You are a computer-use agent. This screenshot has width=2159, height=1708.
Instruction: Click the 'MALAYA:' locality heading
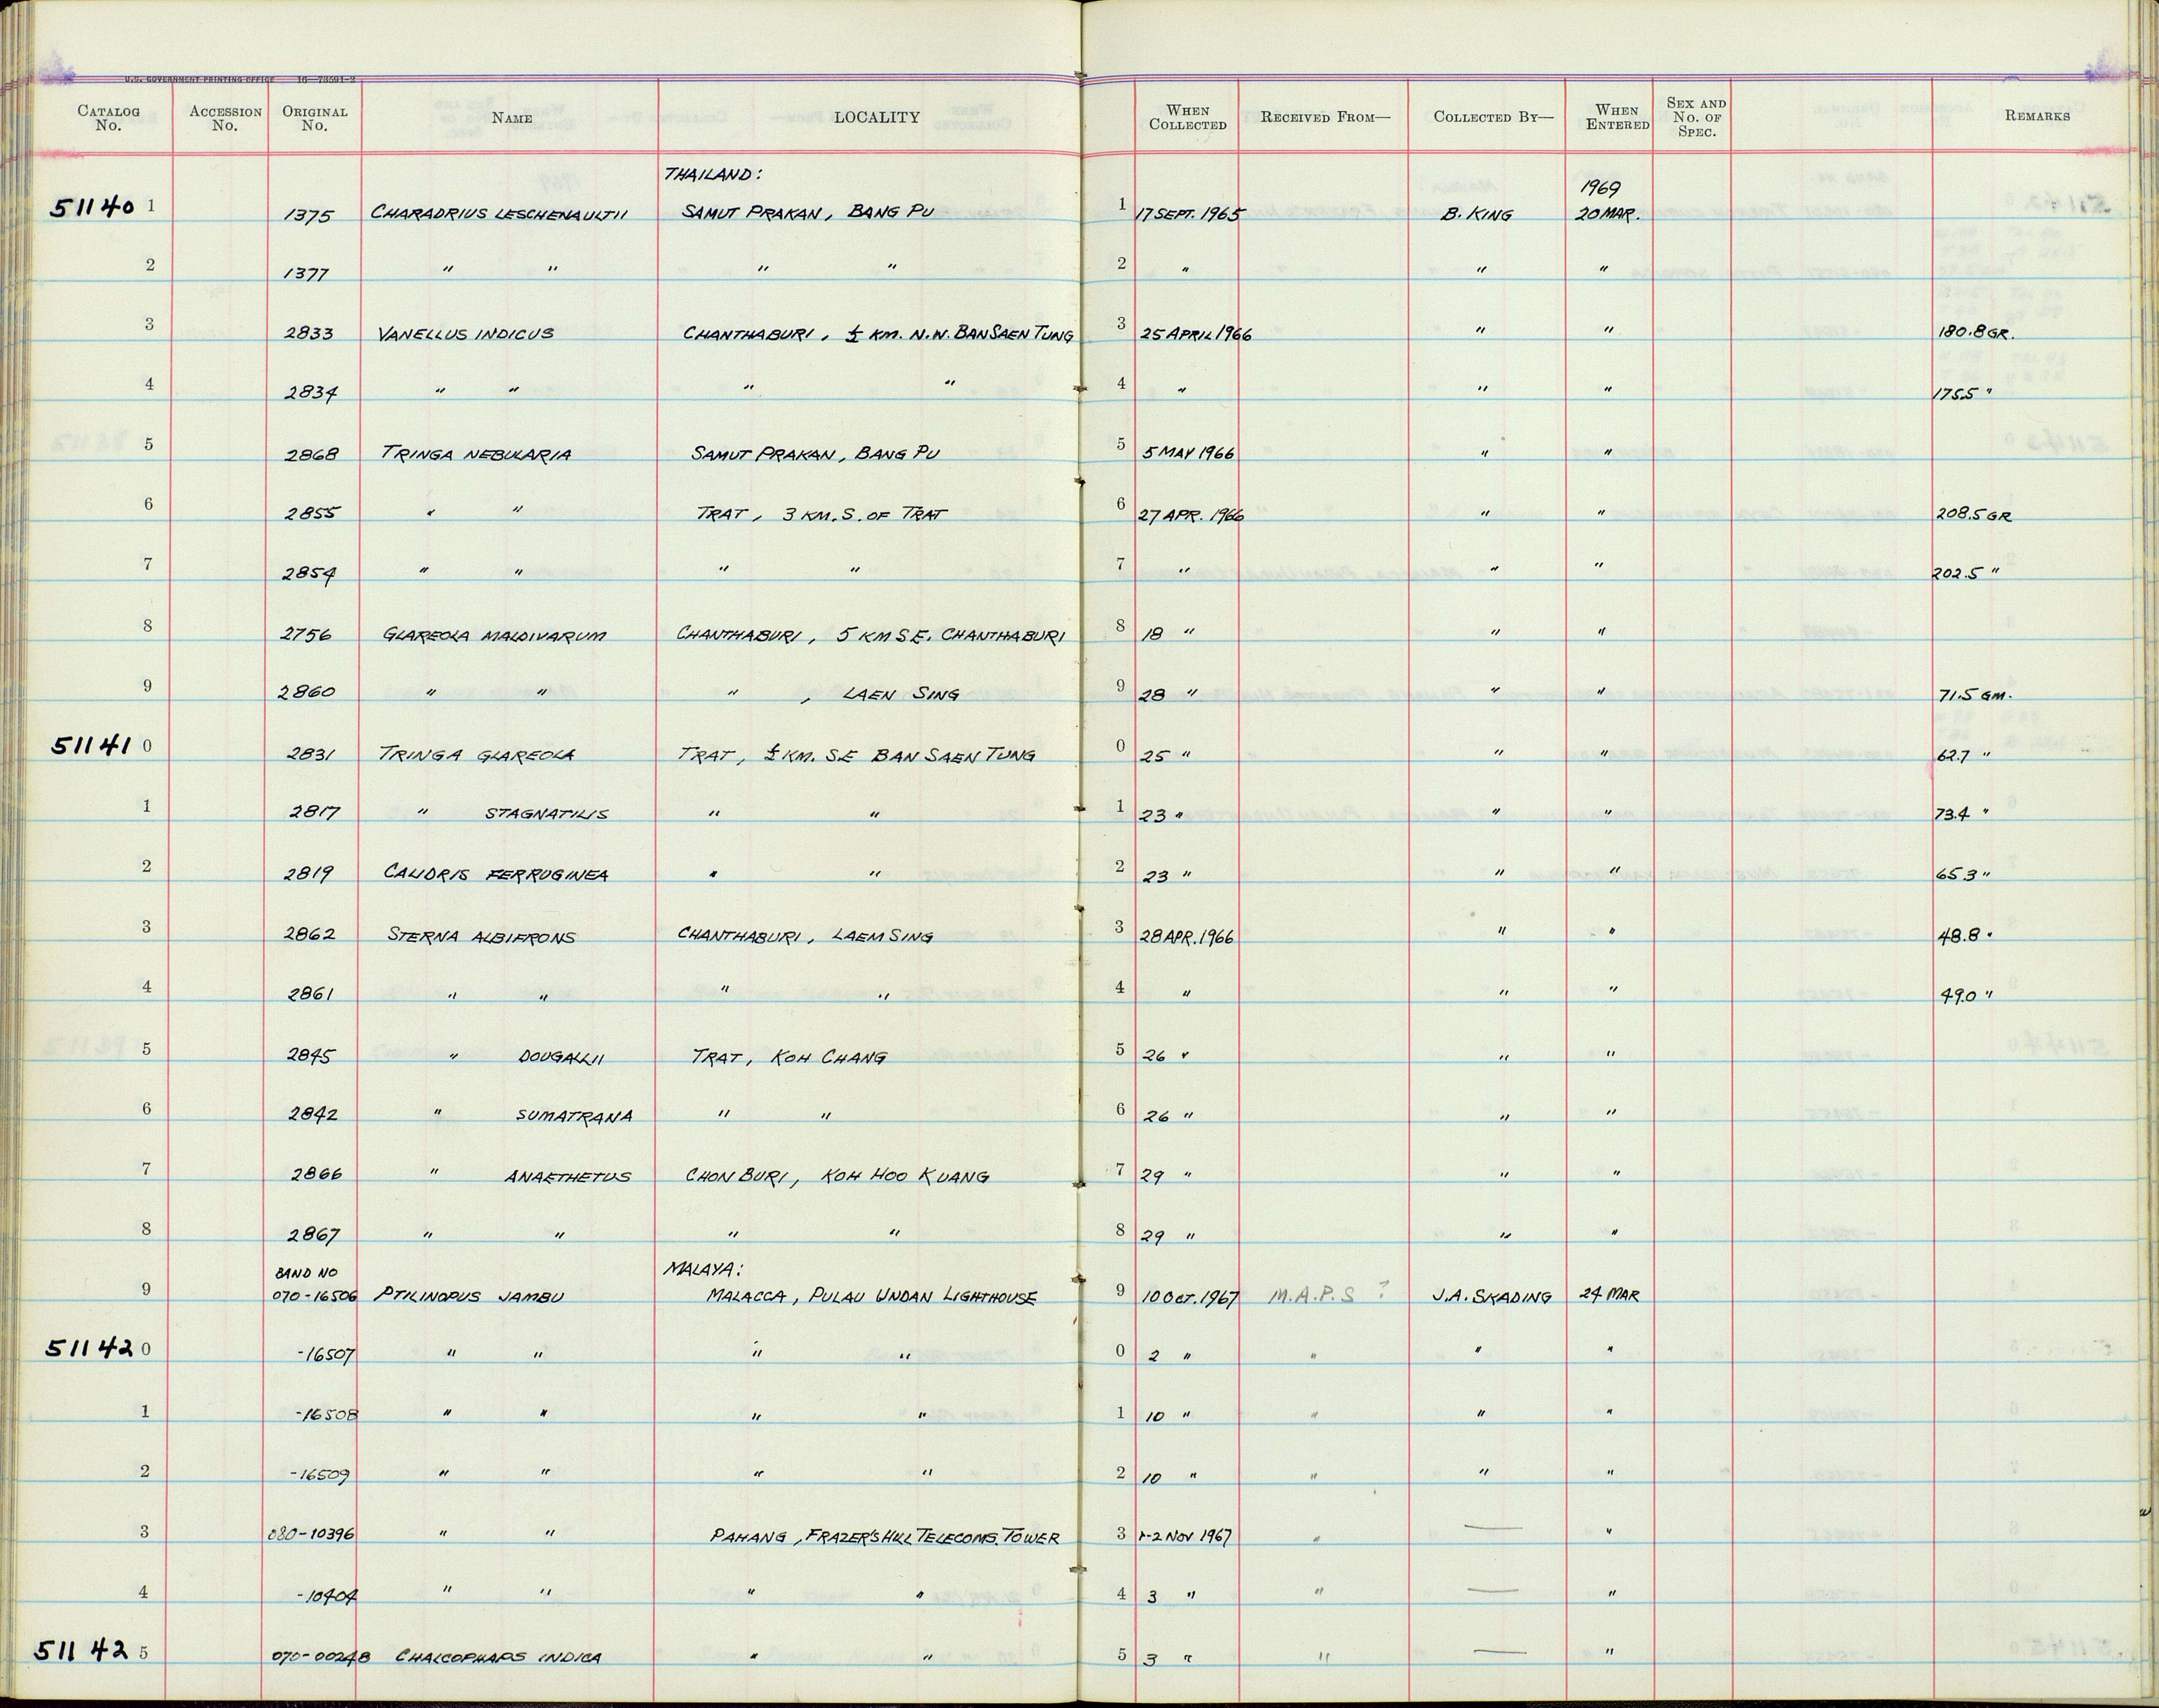click(702, 1270)
